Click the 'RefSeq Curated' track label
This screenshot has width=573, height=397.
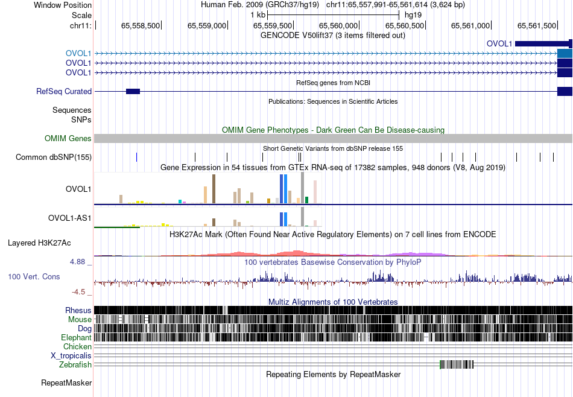[63, 91]
